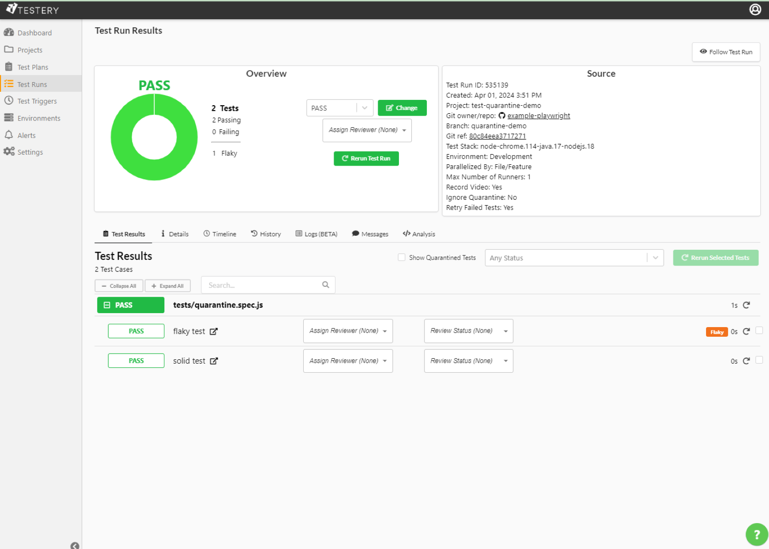Click Follow Test Run button
769x549 pixels.
[x=726, y=52]
